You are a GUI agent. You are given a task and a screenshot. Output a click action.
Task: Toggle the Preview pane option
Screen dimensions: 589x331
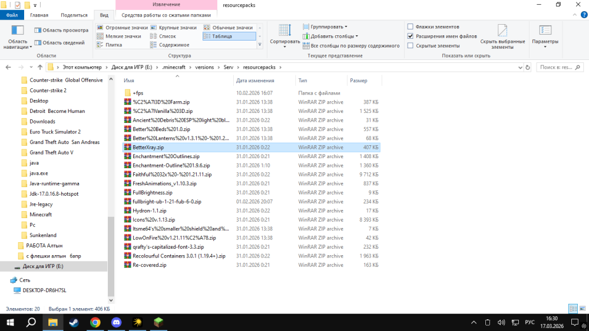(x=61, y=31)
